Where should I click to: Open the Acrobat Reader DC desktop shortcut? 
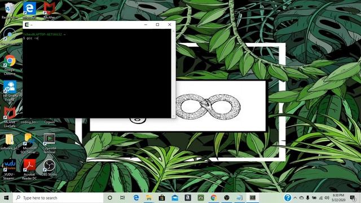coord(29,169)
